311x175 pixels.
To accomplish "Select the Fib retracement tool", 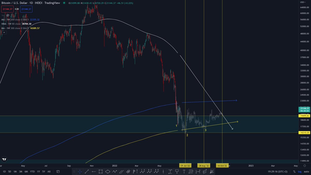I will pos(191,171).
